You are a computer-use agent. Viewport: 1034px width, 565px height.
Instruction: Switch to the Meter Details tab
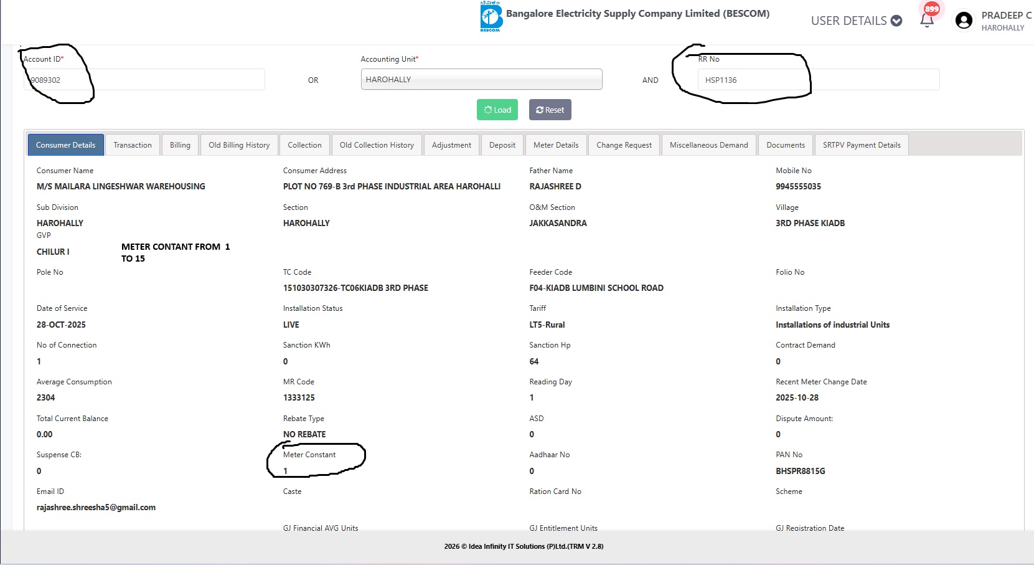(x=556, y=145)
